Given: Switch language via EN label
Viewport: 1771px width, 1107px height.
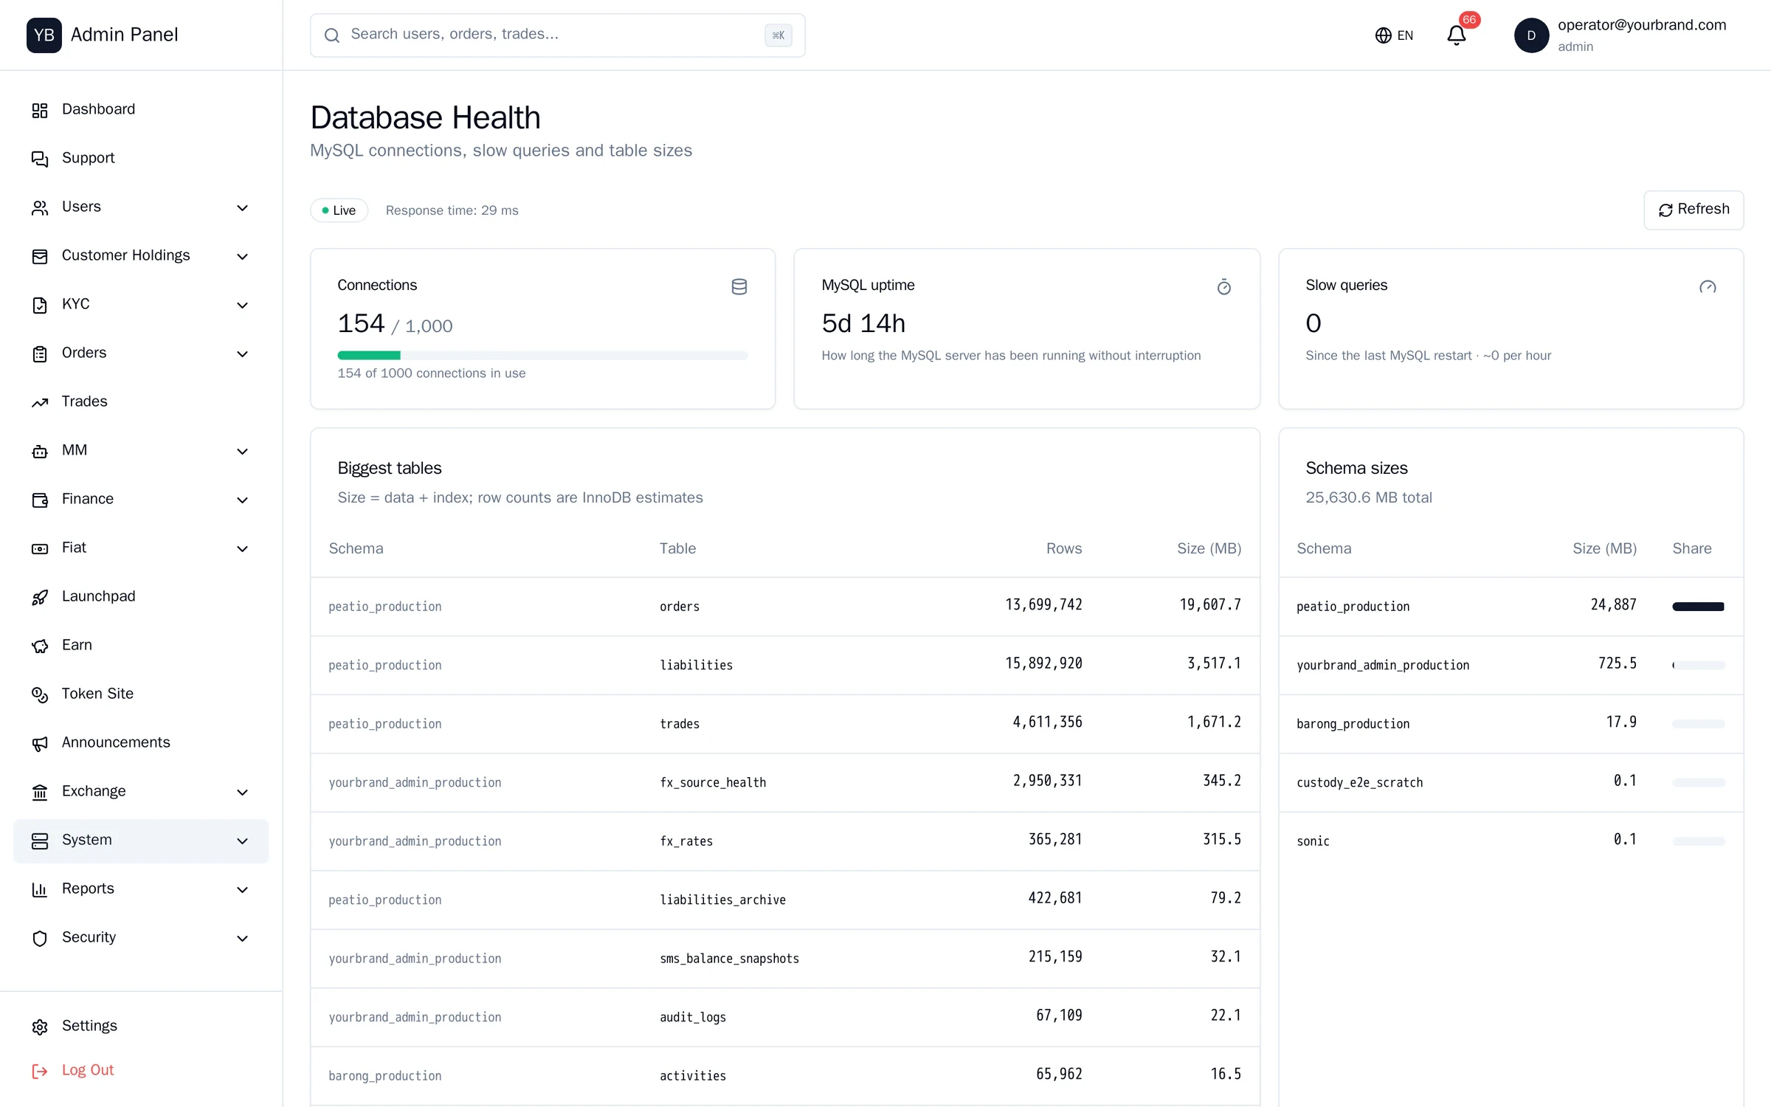Looking at the screenshot, I should (1405, 35).
